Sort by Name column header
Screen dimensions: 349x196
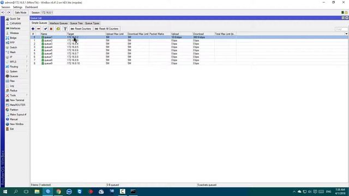(x=53, y=34)
